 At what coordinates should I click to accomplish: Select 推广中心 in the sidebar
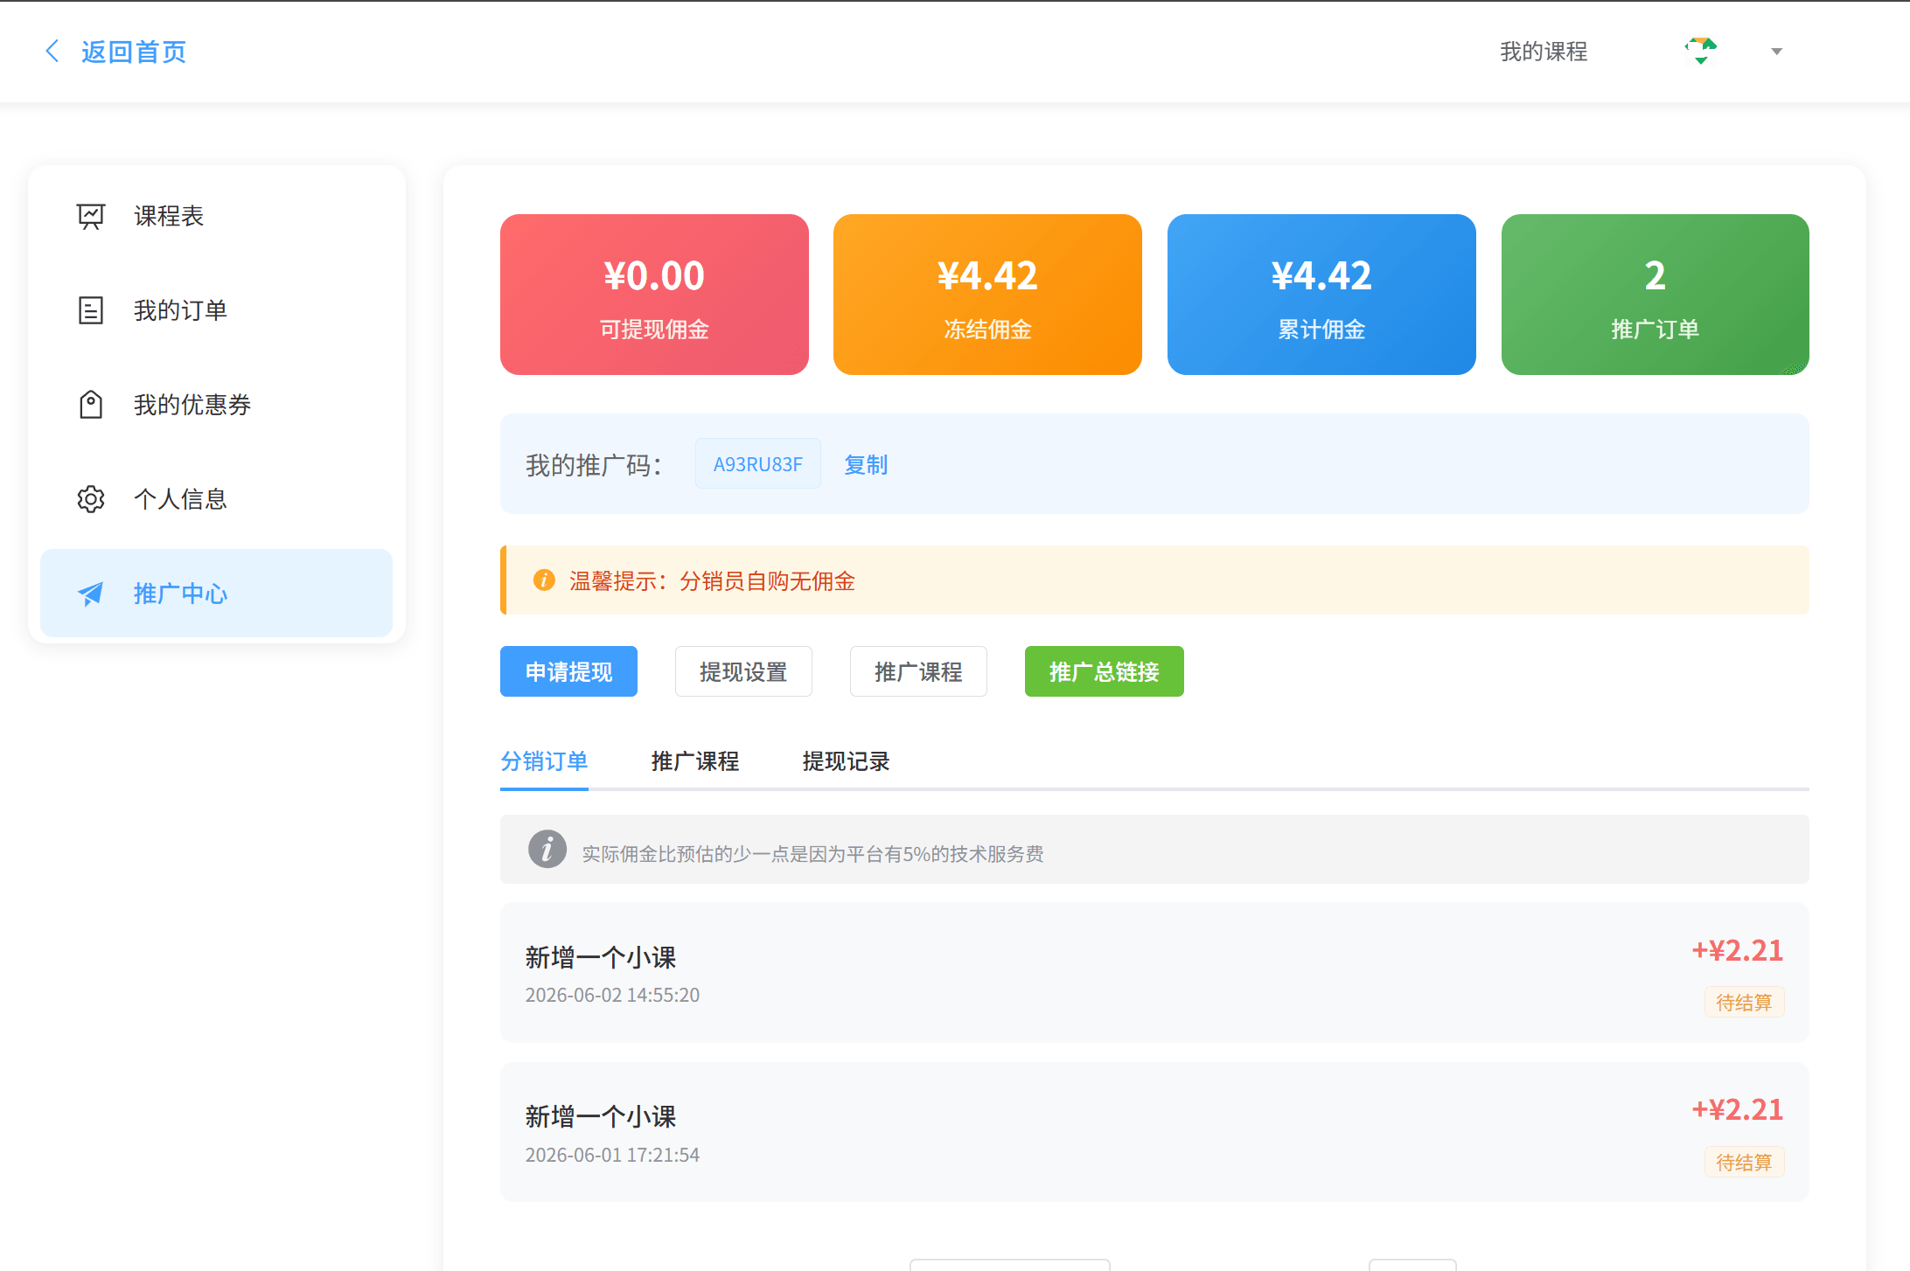[x=216, y=594]
